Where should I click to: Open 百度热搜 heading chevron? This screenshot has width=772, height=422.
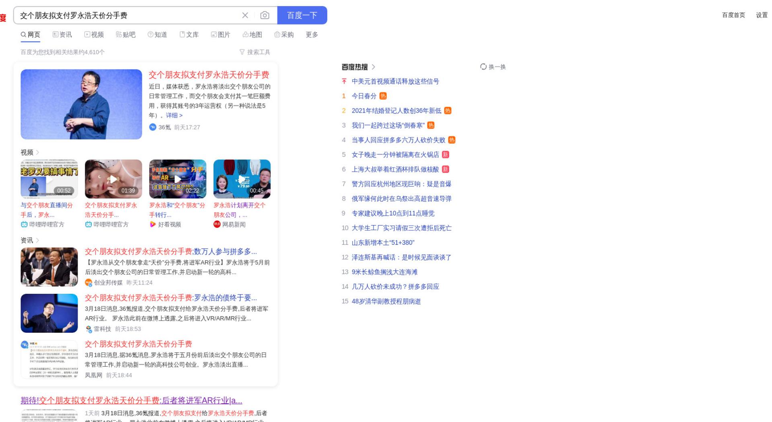[373, 67]
